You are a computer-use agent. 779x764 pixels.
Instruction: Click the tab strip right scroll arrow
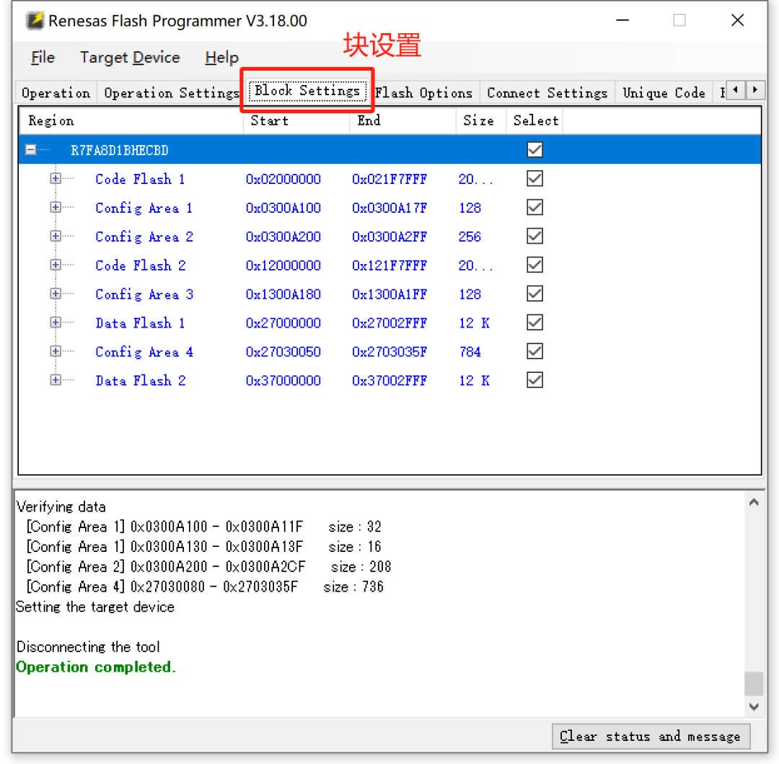[x=754, y=90]
